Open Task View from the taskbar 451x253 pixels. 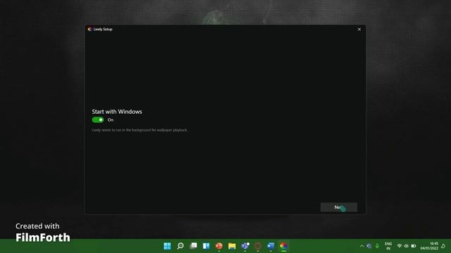point(193,246)
